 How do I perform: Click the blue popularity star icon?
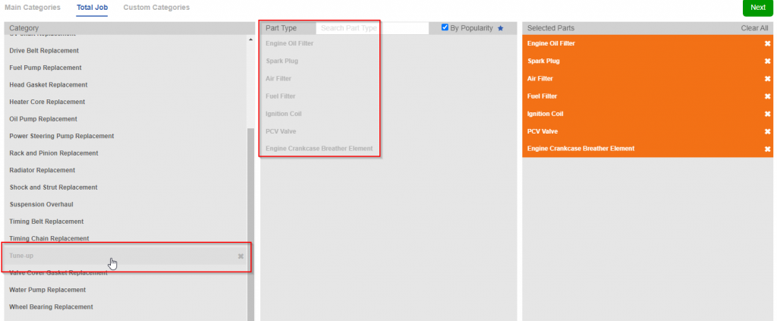coord(500,28)
